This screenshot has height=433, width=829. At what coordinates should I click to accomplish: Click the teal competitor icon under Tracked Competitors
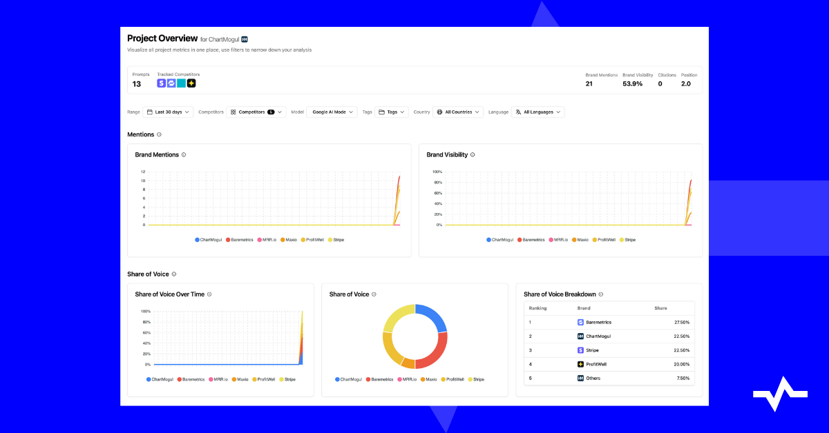pos(182,83)
